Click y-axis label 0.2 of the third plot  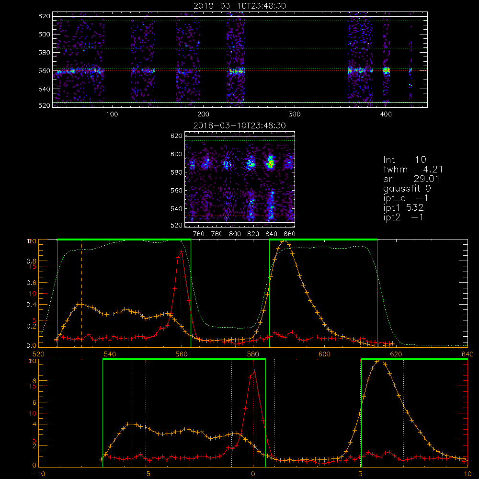click(x=31, y=326)
